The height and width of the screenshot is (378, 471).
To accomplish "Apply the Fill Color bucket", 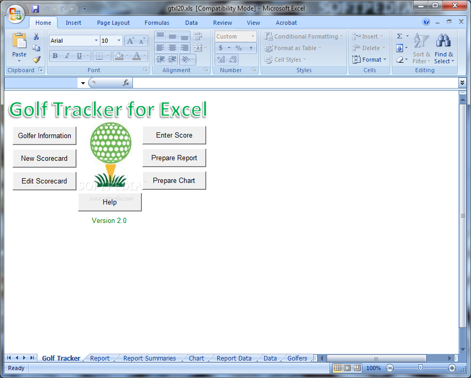I will pyautogui.click(x=120, y=56).
